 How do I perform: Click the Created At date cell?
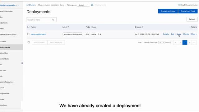[147, 34]
